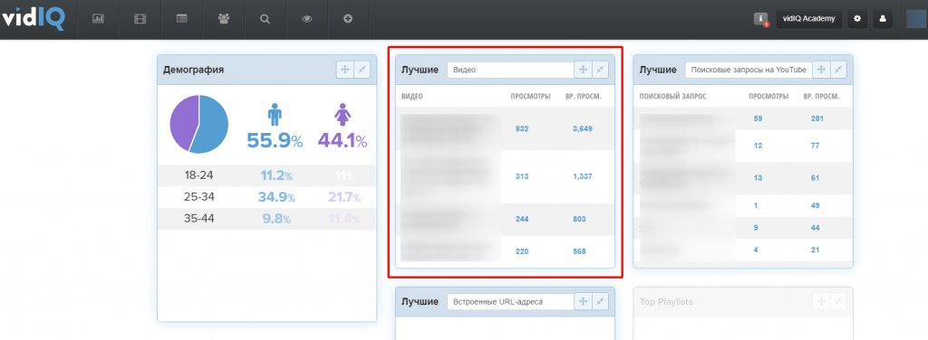
Task: Open the settings gear icon
Action: click(857, 19)
